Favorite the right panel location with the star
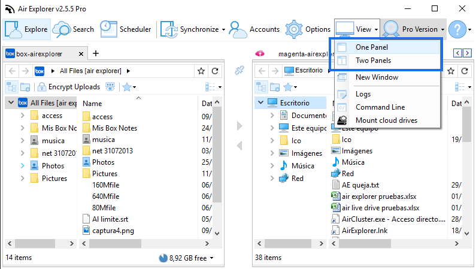 pyautogui.click(x=451, y=71)
